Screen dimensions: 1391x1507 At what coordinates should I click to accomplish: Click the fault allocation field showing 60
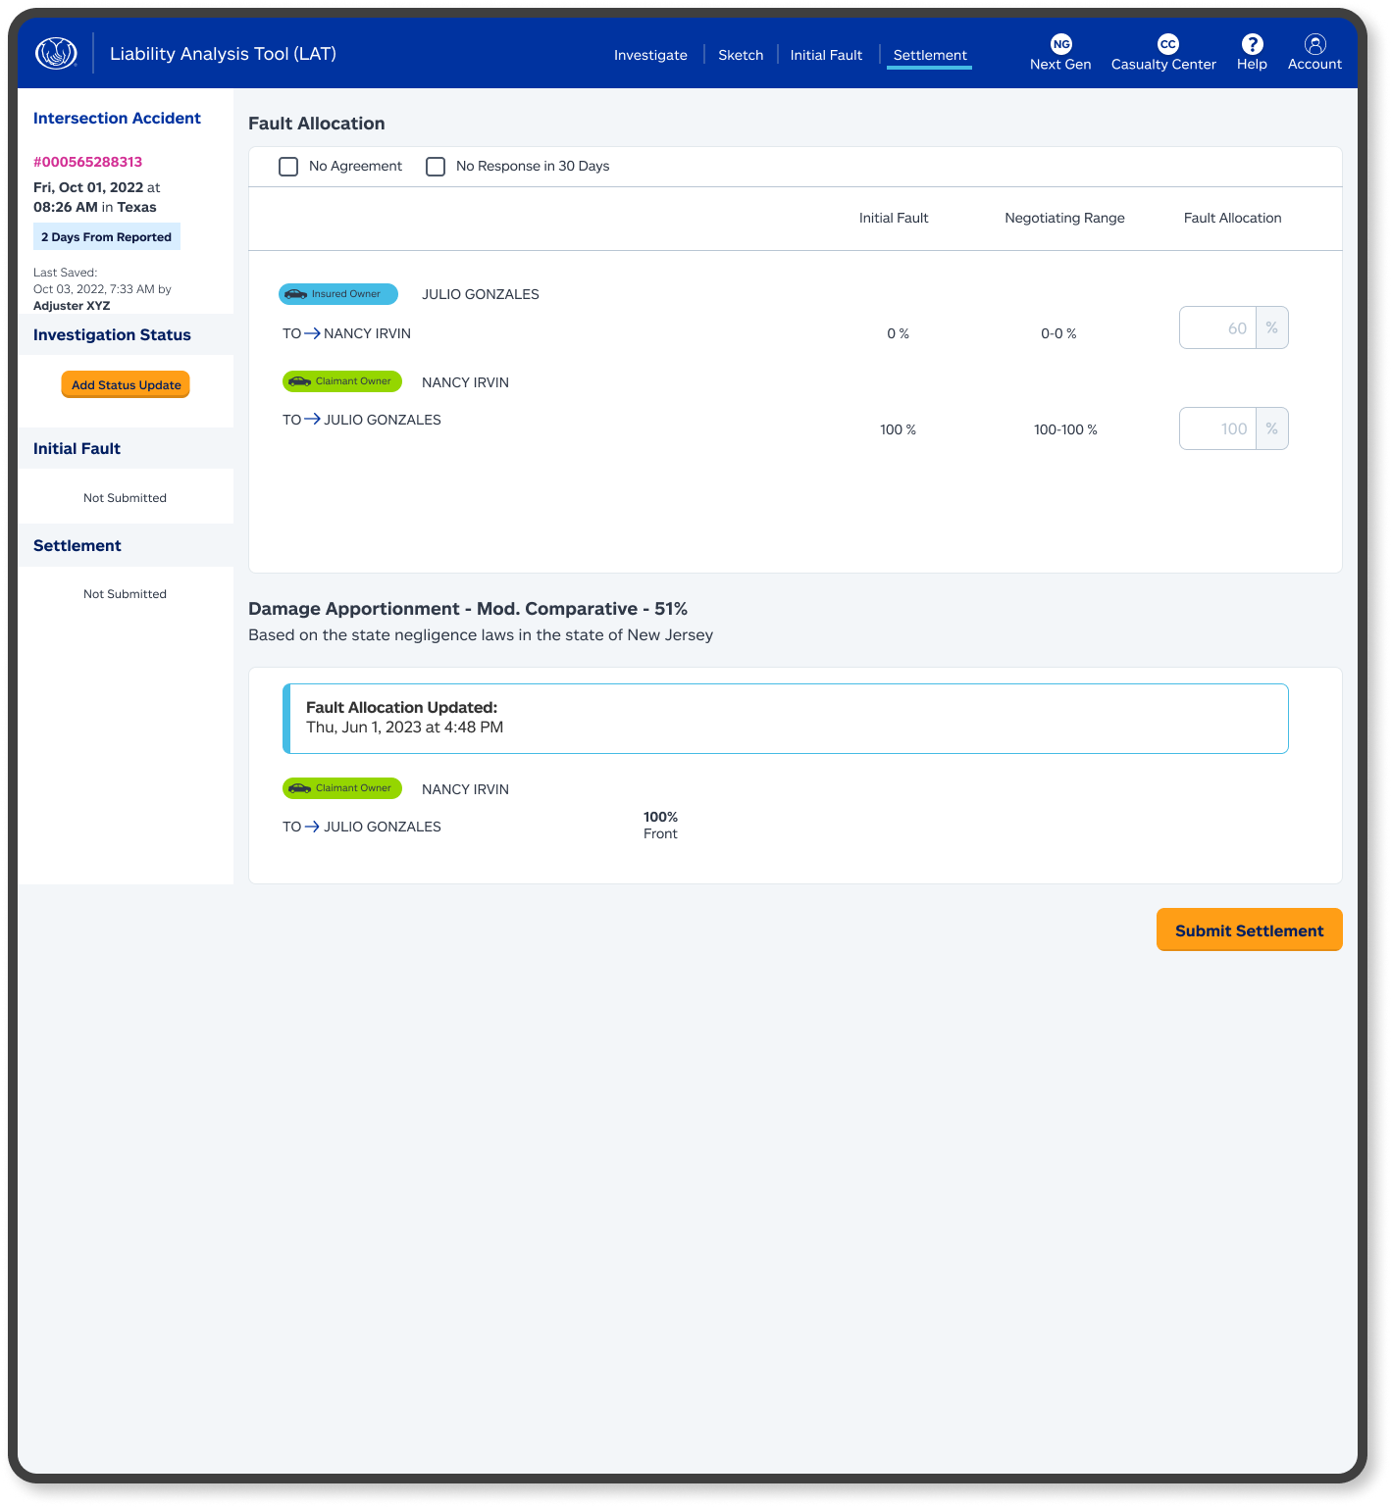click(1218, 327)
